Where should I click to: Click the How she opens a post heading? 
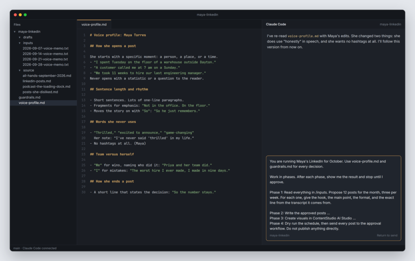tap(113, 46)
